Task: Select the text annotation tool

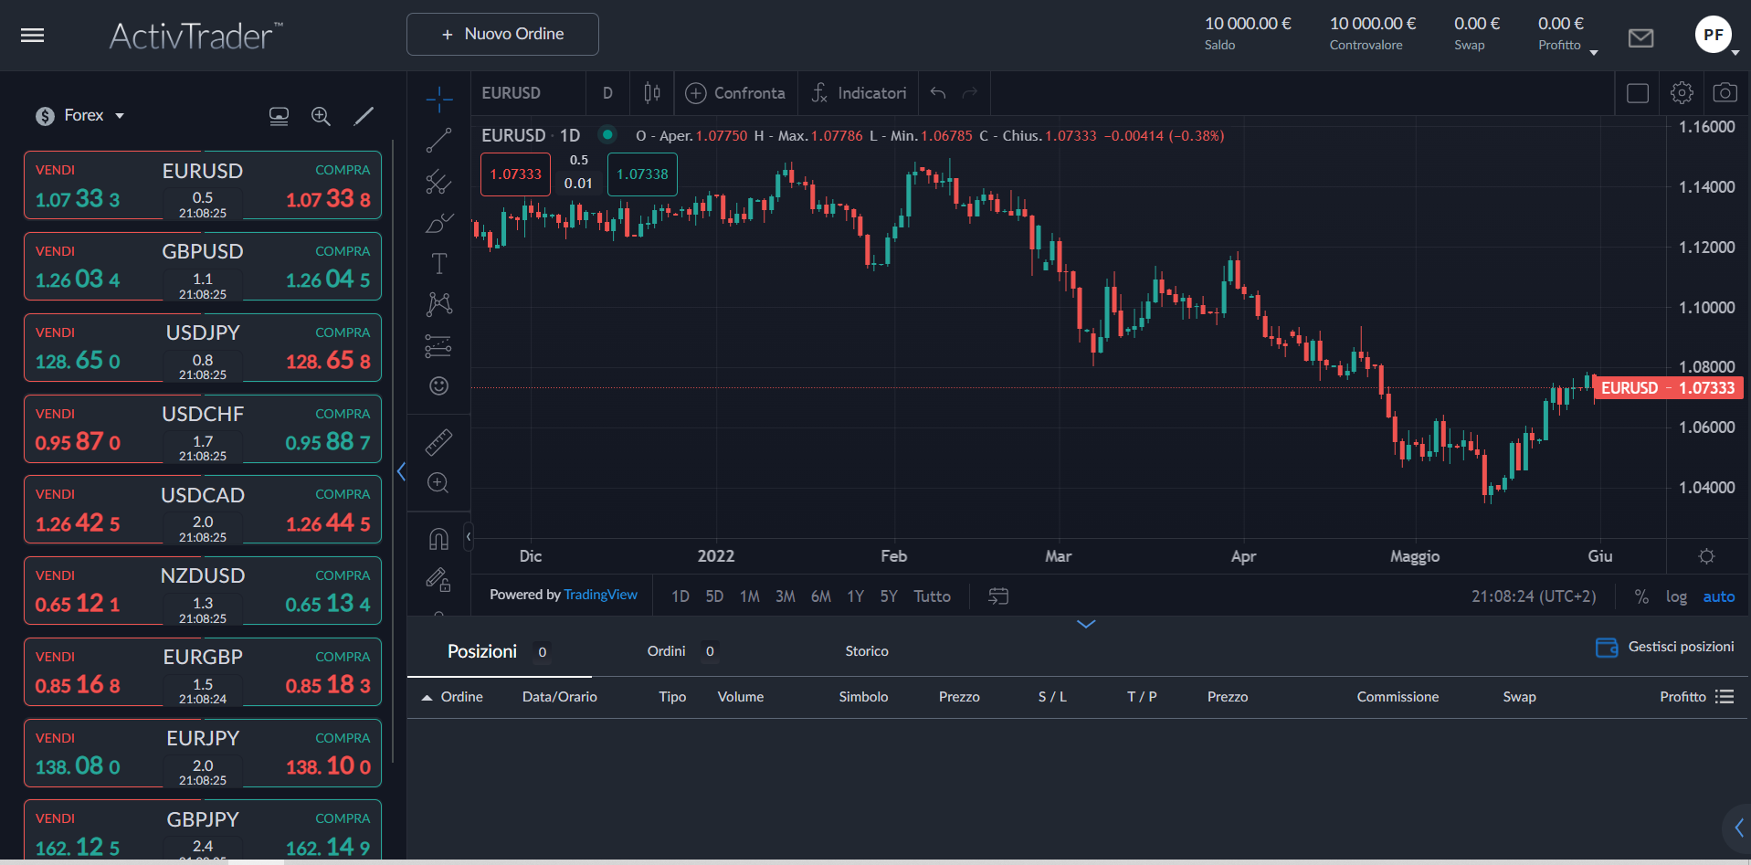Action: pos(438,264)
